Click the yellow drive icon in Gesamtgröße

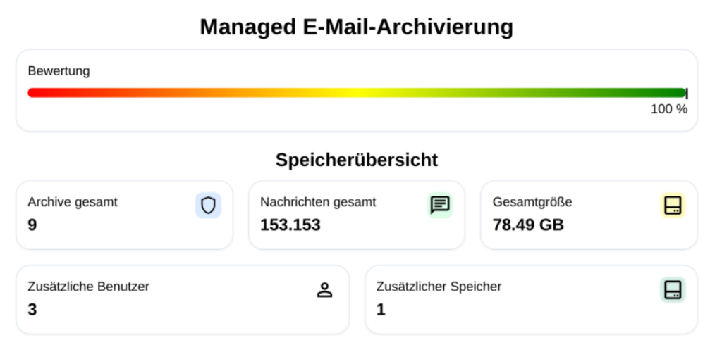tap(673, 205)
